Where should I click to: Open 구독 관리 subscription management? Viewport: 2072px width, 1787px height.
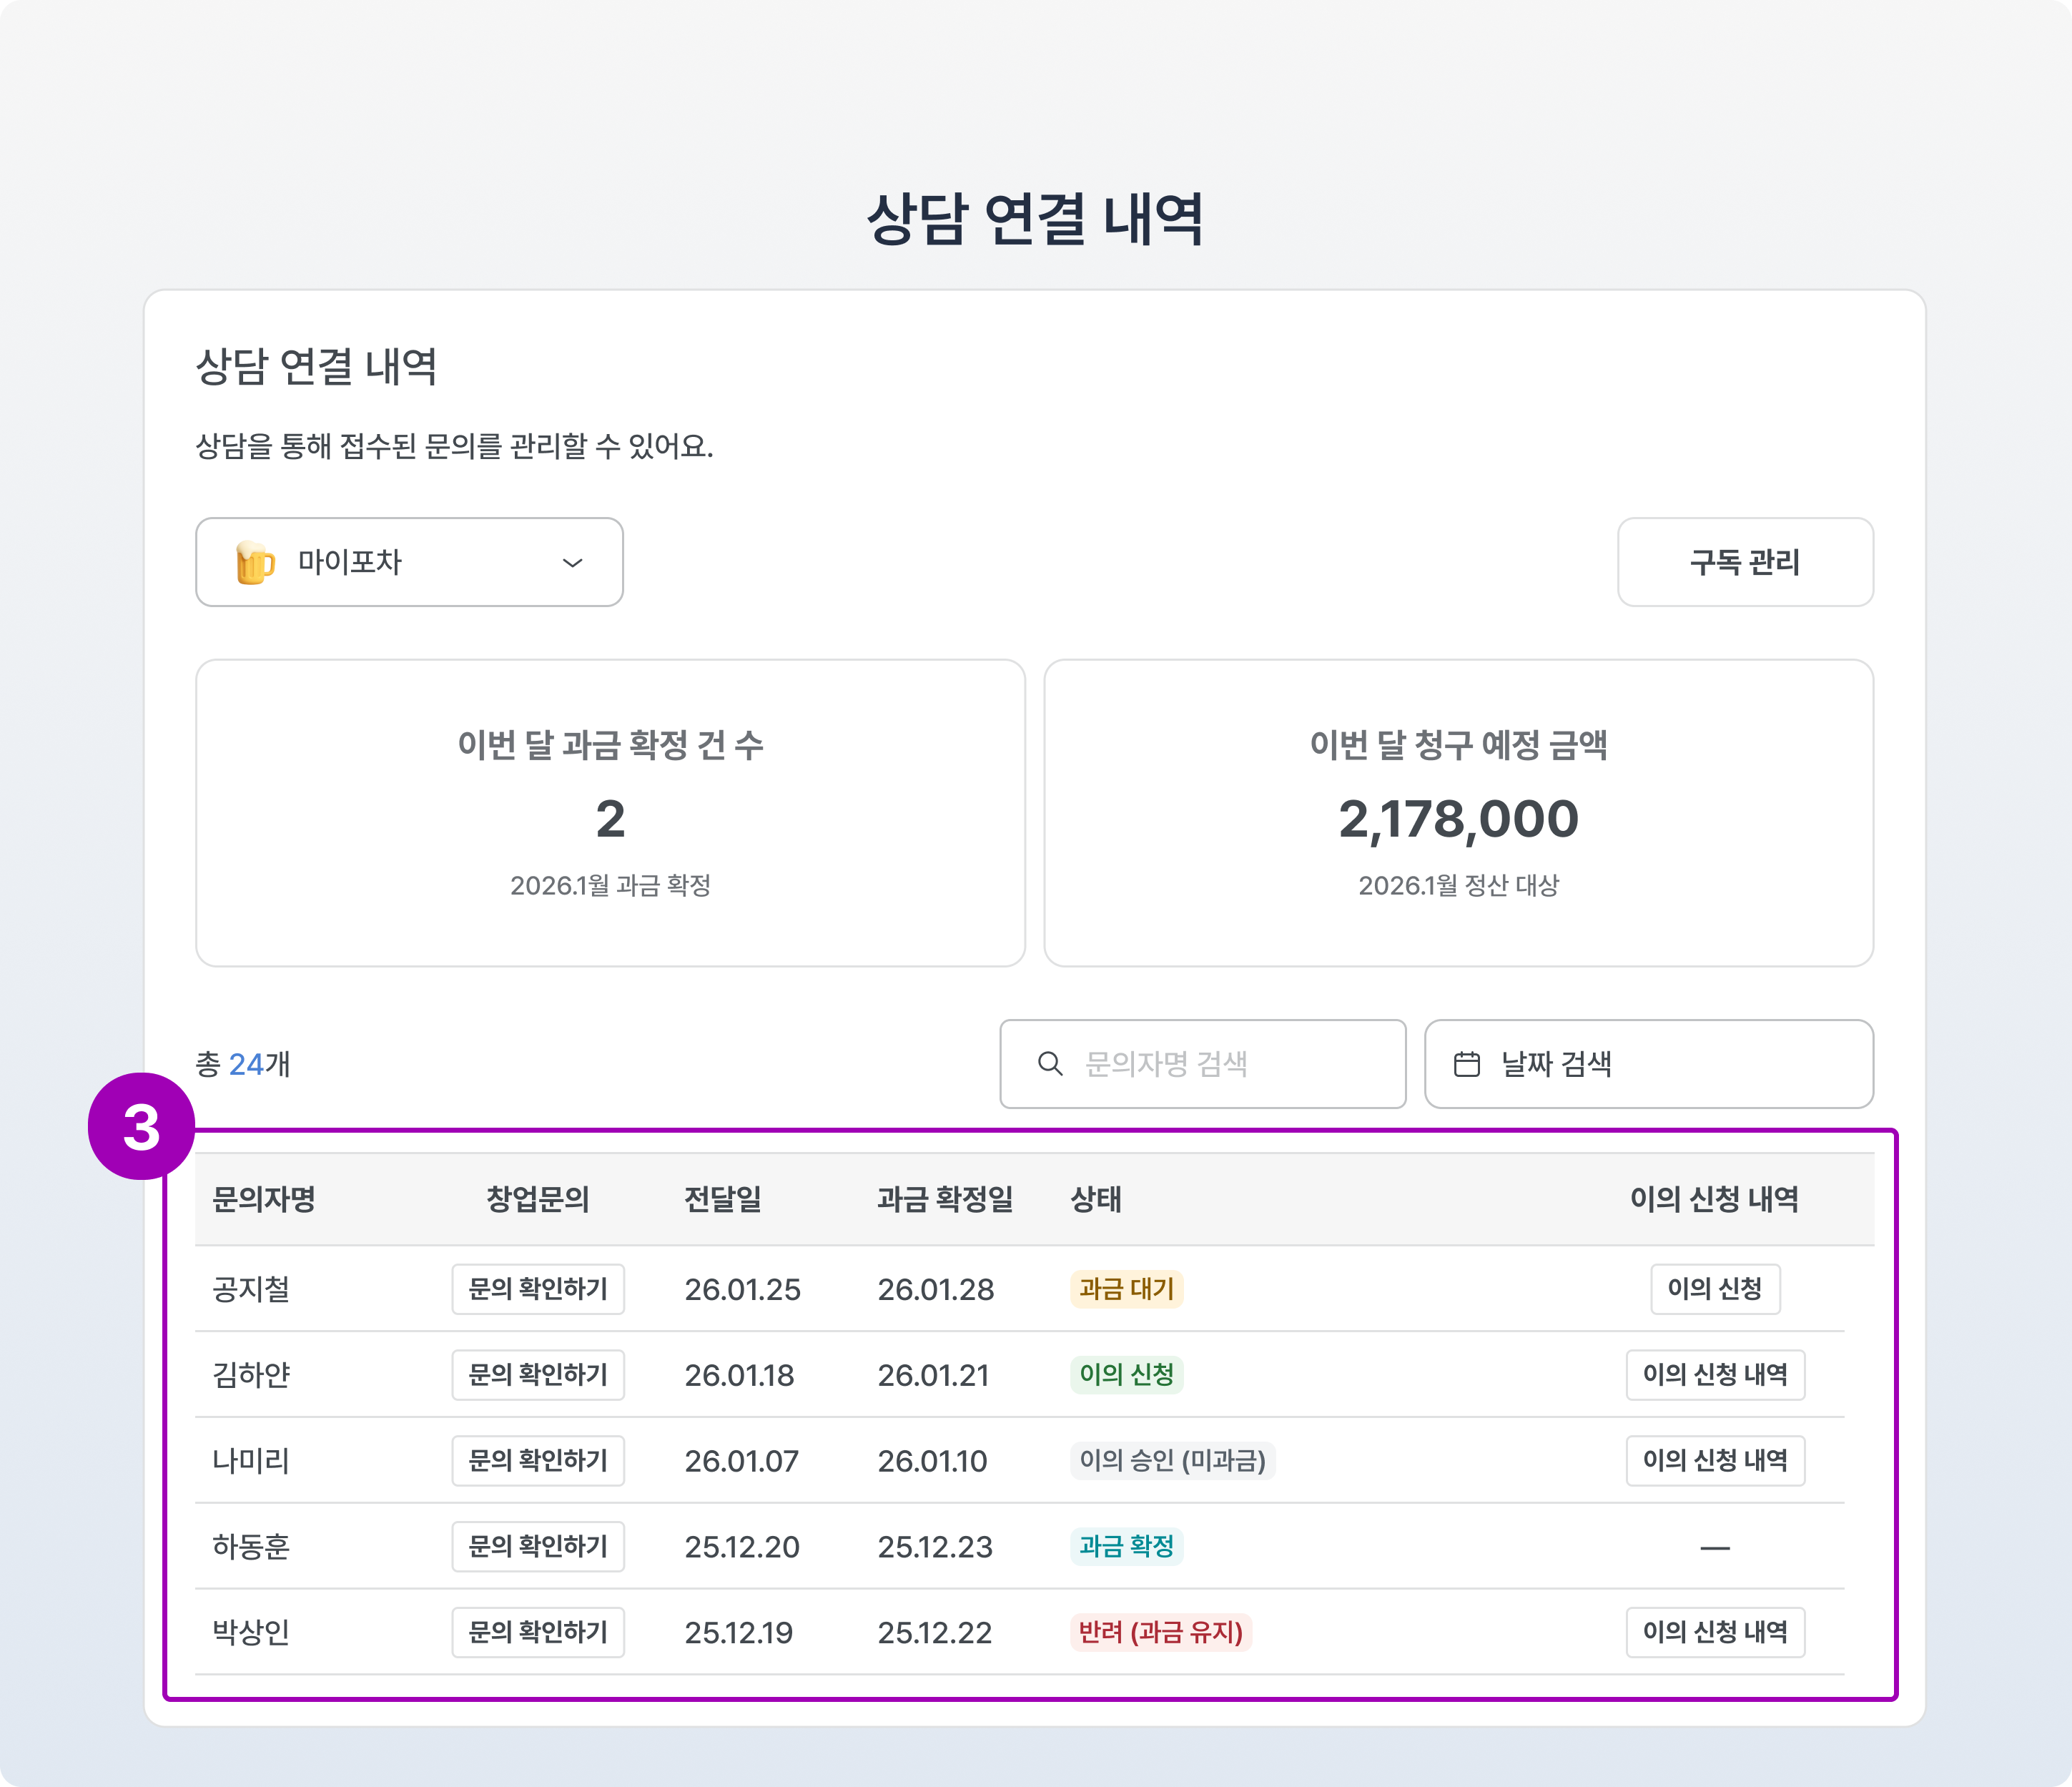(1744, 562)
